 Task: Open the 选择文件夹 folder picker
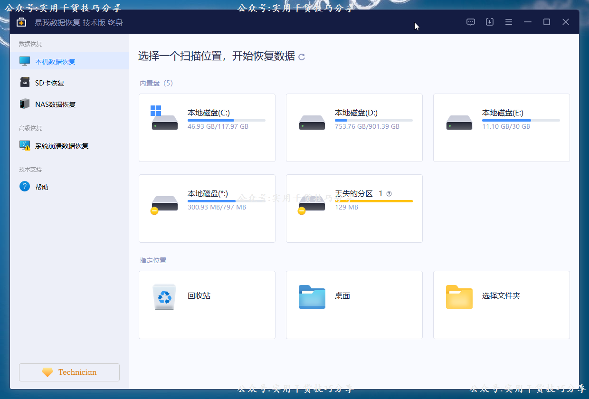coord(502,305)
